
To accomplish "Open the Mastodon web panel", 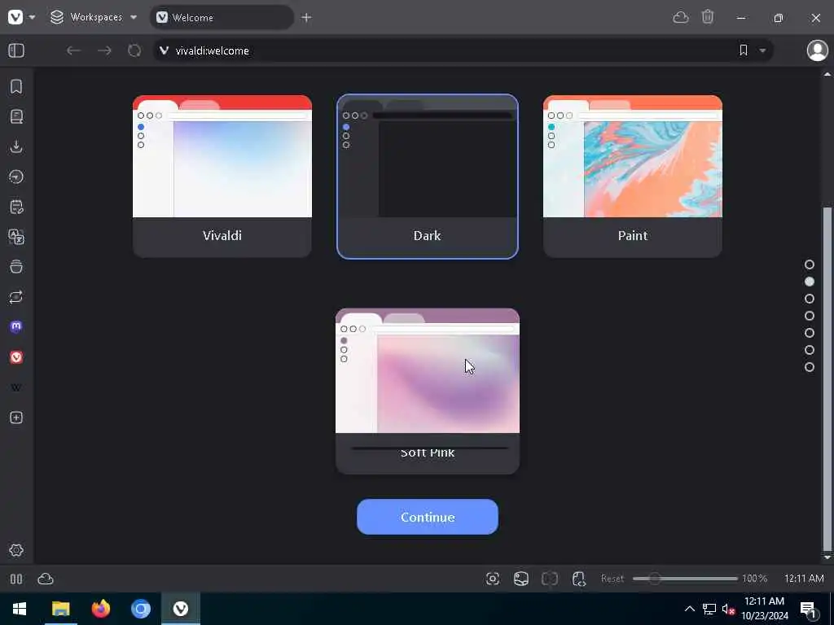I will click(16, 326).
